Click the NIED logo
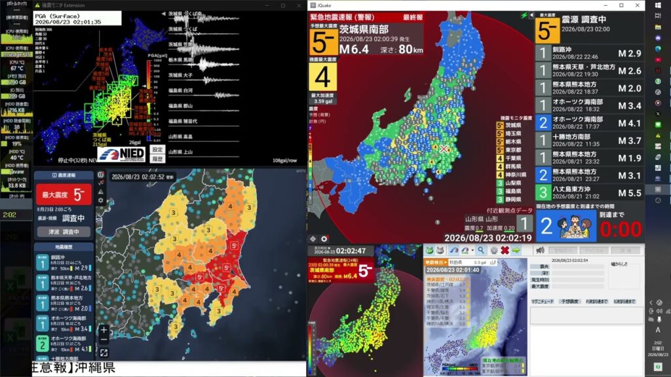 pyautogui.click(x=122, y=154)
